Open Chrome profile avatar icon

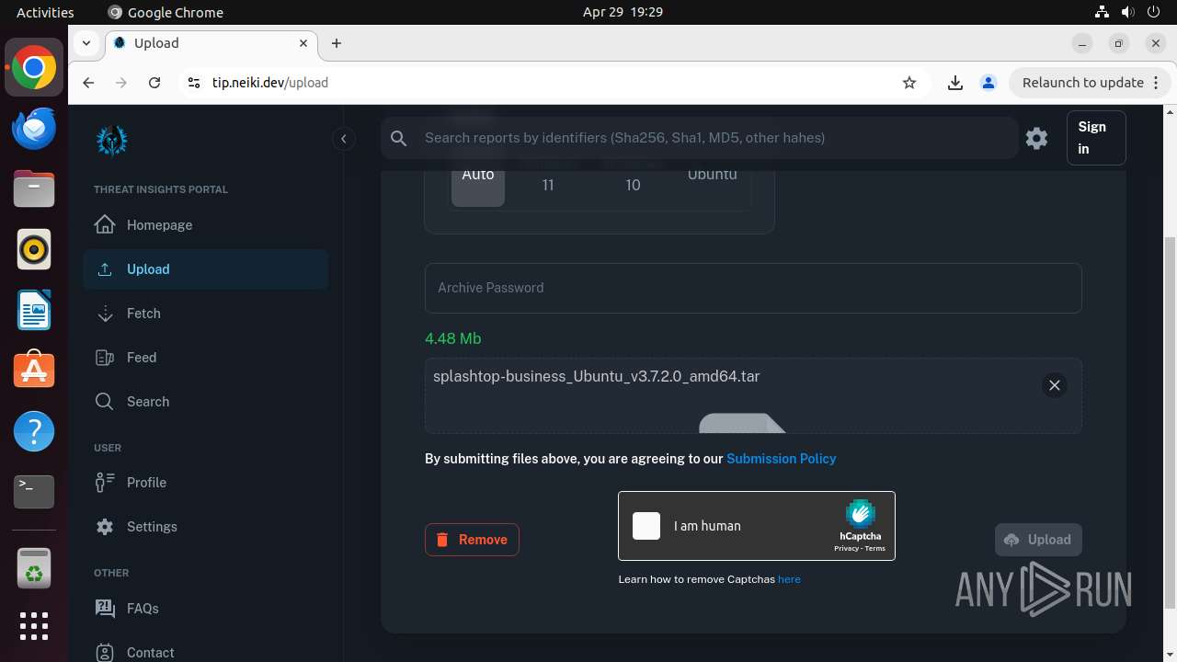988,83
